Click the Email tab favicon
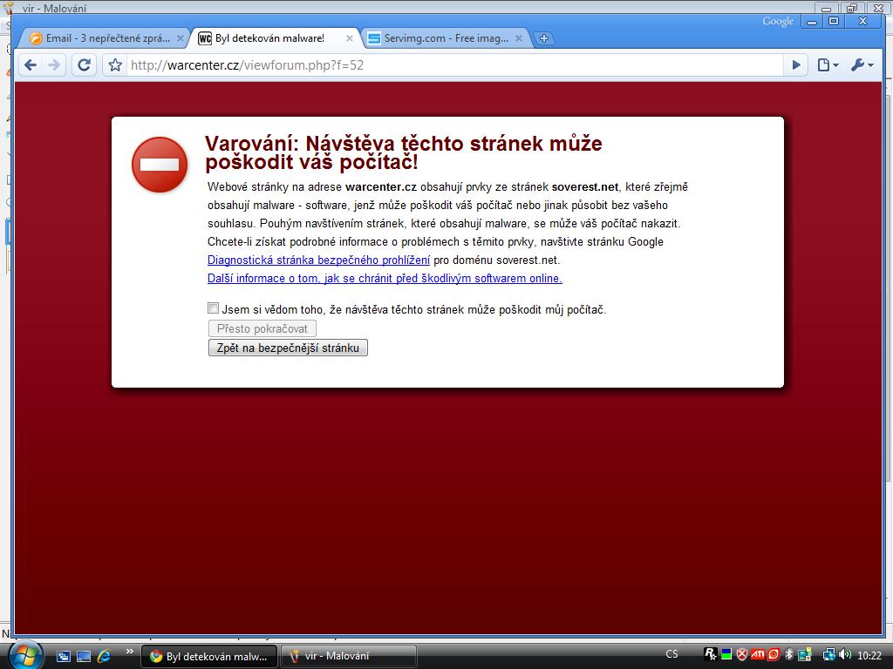893x669 pixels. [x=36, y=38]
